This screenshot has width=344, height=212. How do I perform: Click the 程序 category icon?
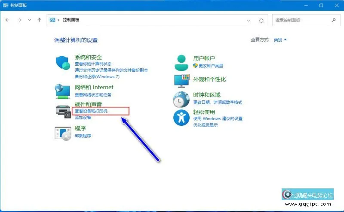[x=63, y=133]
